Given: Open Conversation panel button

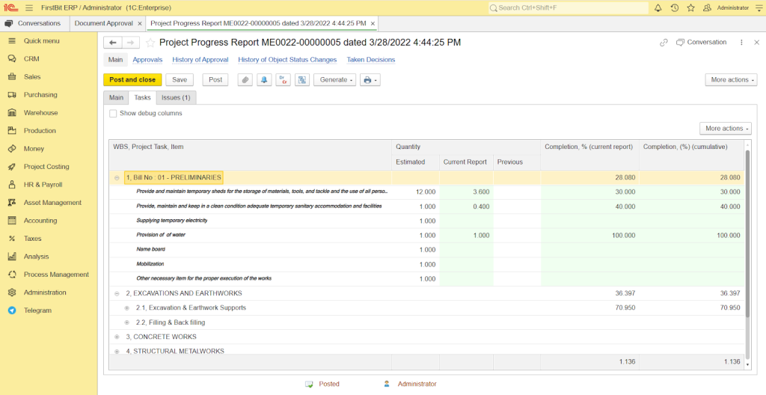Looking at the screenshot, I should [x=701, y=43].
